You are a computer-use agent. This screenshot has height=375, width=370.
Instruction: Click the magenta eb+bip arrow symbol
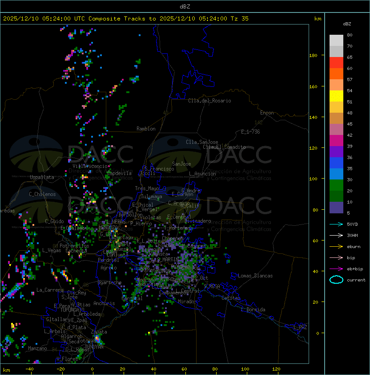(336, 269)
